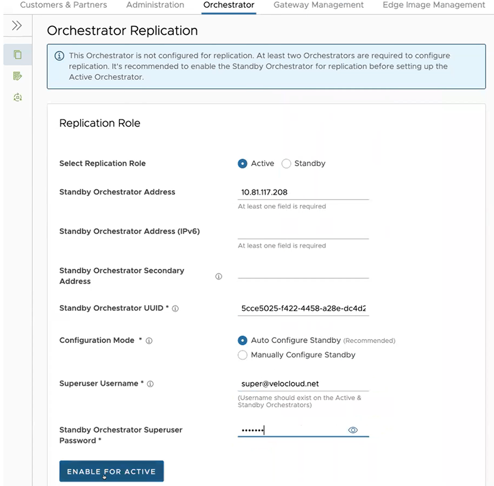Click the copy-pages sidebar icon
Image resolution: width=494 pixels, height=486 pixels.
click(18, 55)
